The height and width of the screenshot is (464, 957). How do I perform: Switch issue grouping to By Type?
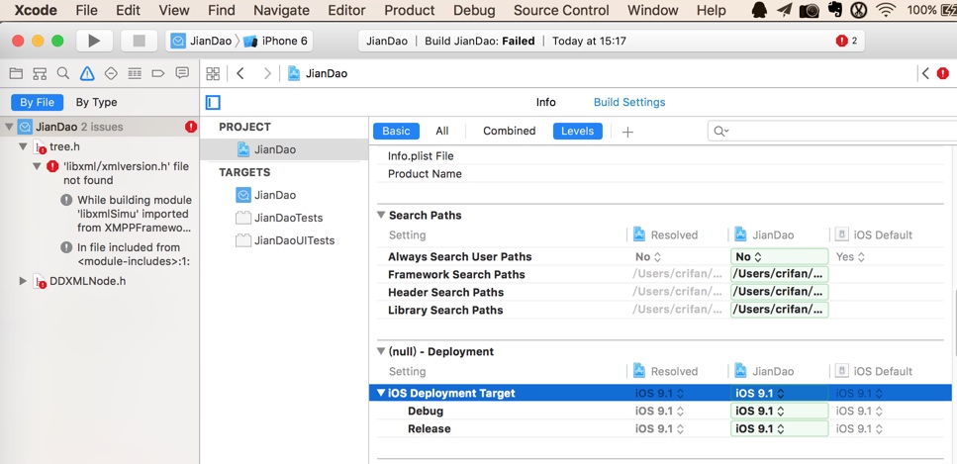(x=97, y=102)
